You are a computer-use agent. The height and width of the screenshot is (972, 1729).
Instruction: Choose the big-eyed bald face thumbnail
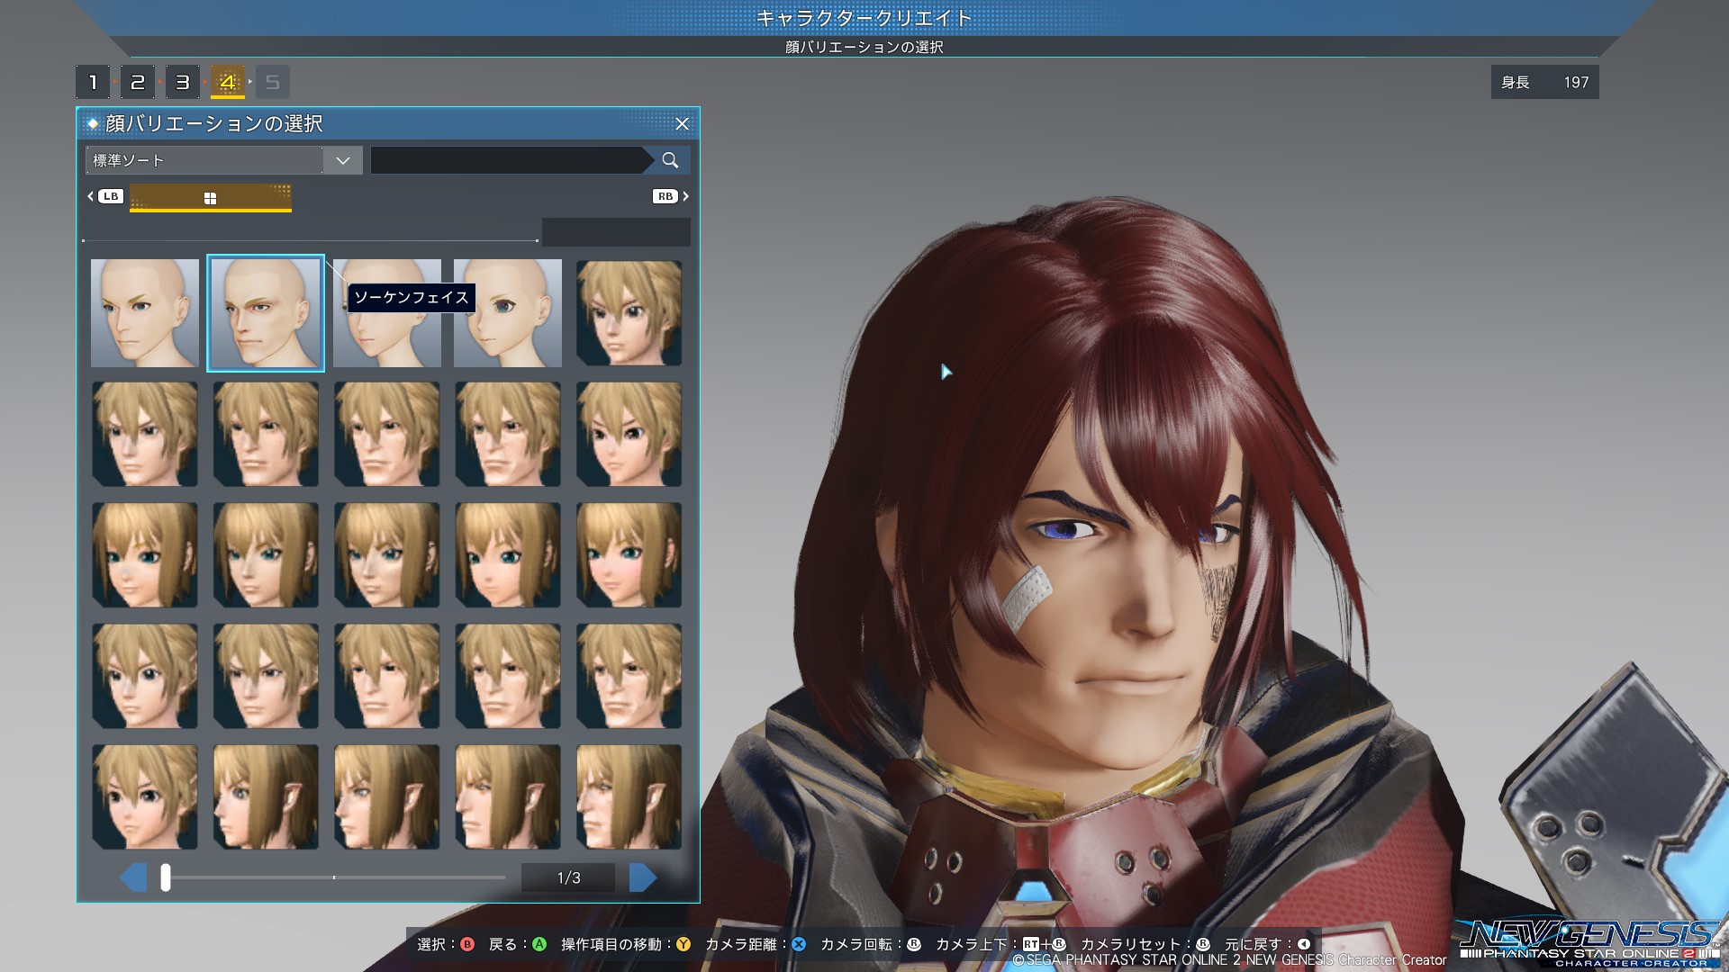pyautogui.click(x=507, y=313)
